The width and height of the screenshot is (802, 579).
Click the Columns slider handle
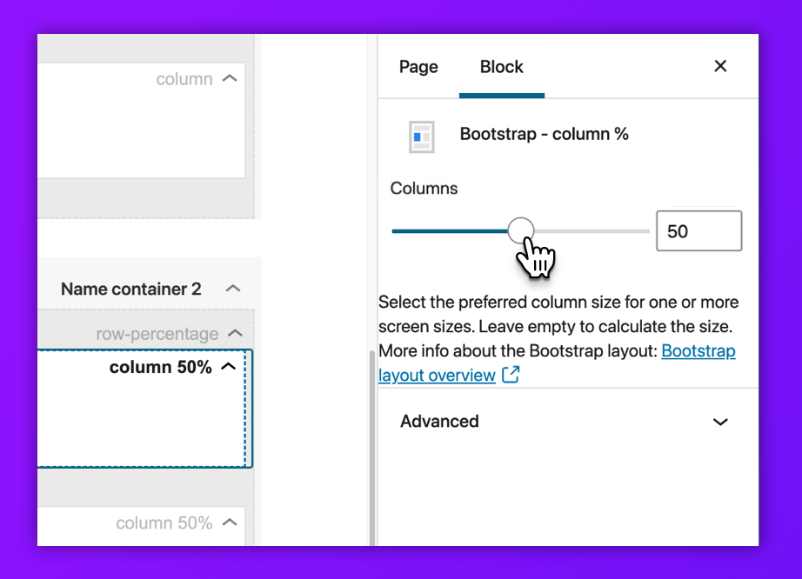[x=521, y=231]
